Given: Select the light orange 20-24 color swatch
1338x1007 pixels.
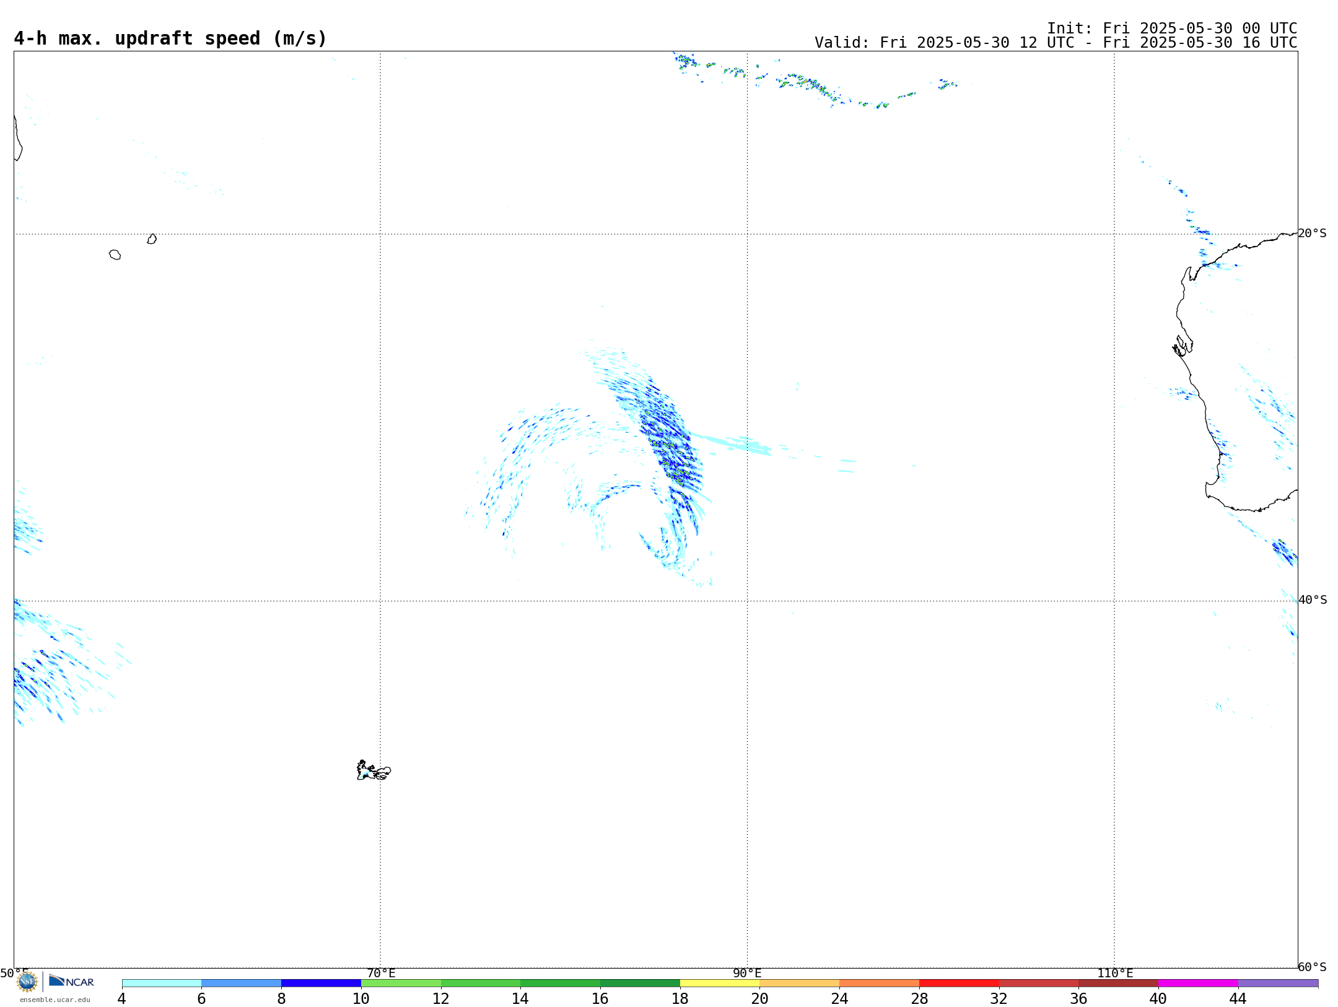Looking at the screenshot, I should coord(800,983).
